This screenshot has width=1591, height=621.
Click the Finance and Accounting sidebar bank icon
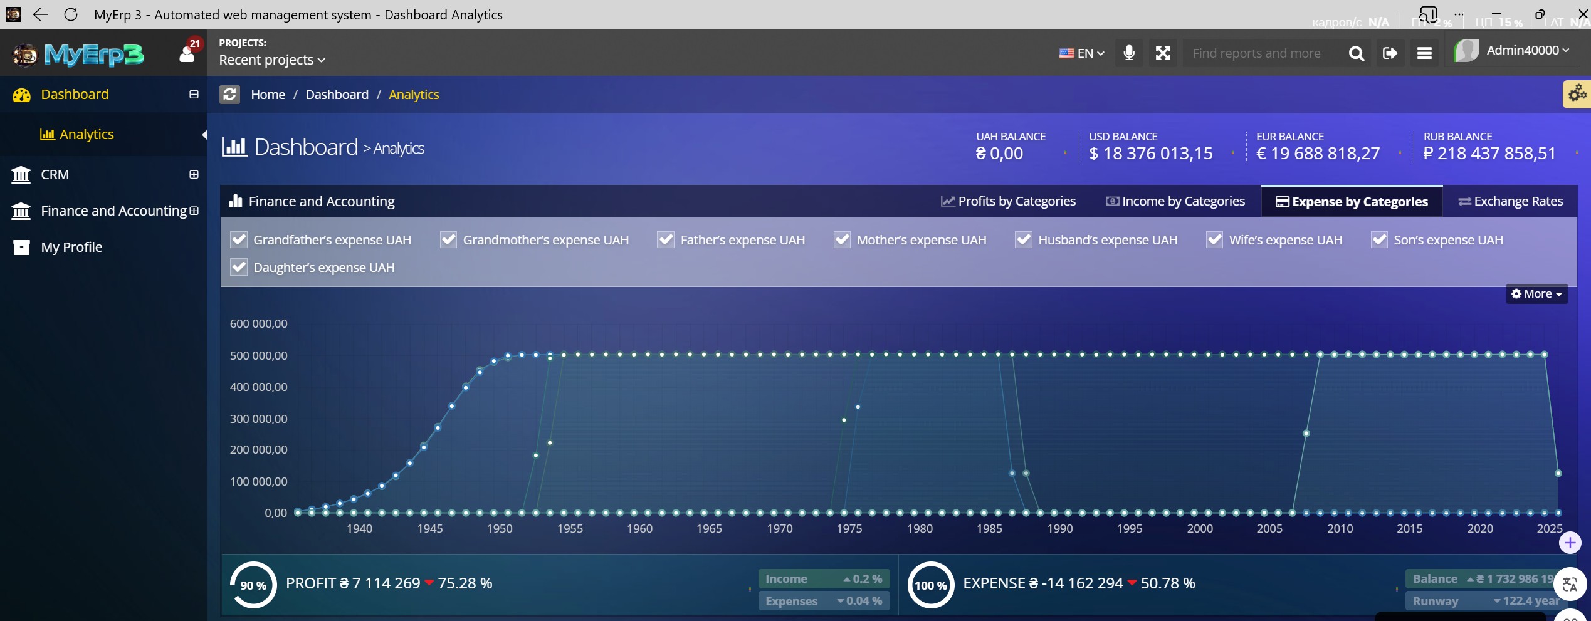click(21, 211)
